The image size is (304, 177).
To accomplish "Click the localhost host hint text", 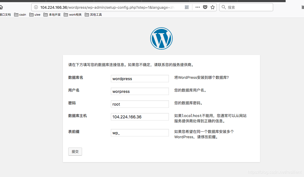I will point(210,118).
